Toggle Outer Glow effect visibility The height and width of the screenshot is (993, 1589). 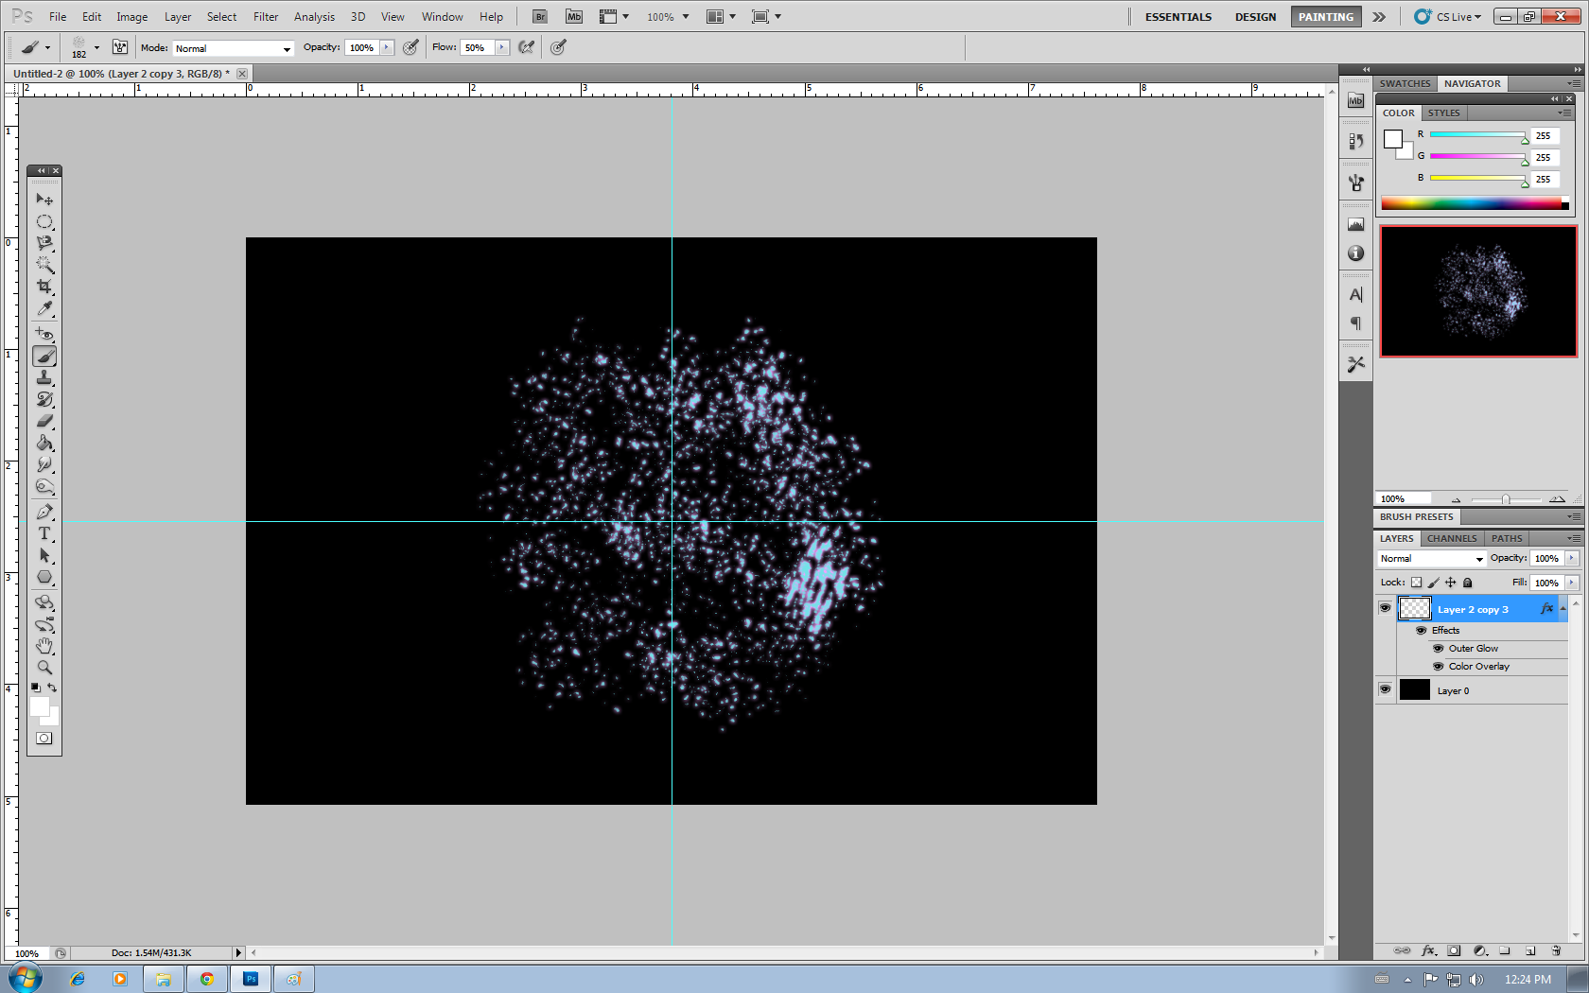pos(1439,648)
